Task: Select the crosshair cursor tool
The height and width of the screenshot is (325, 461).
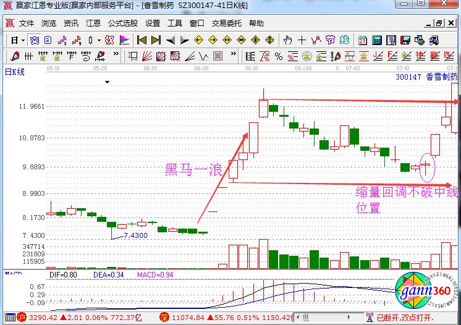Action: [302, 40]
